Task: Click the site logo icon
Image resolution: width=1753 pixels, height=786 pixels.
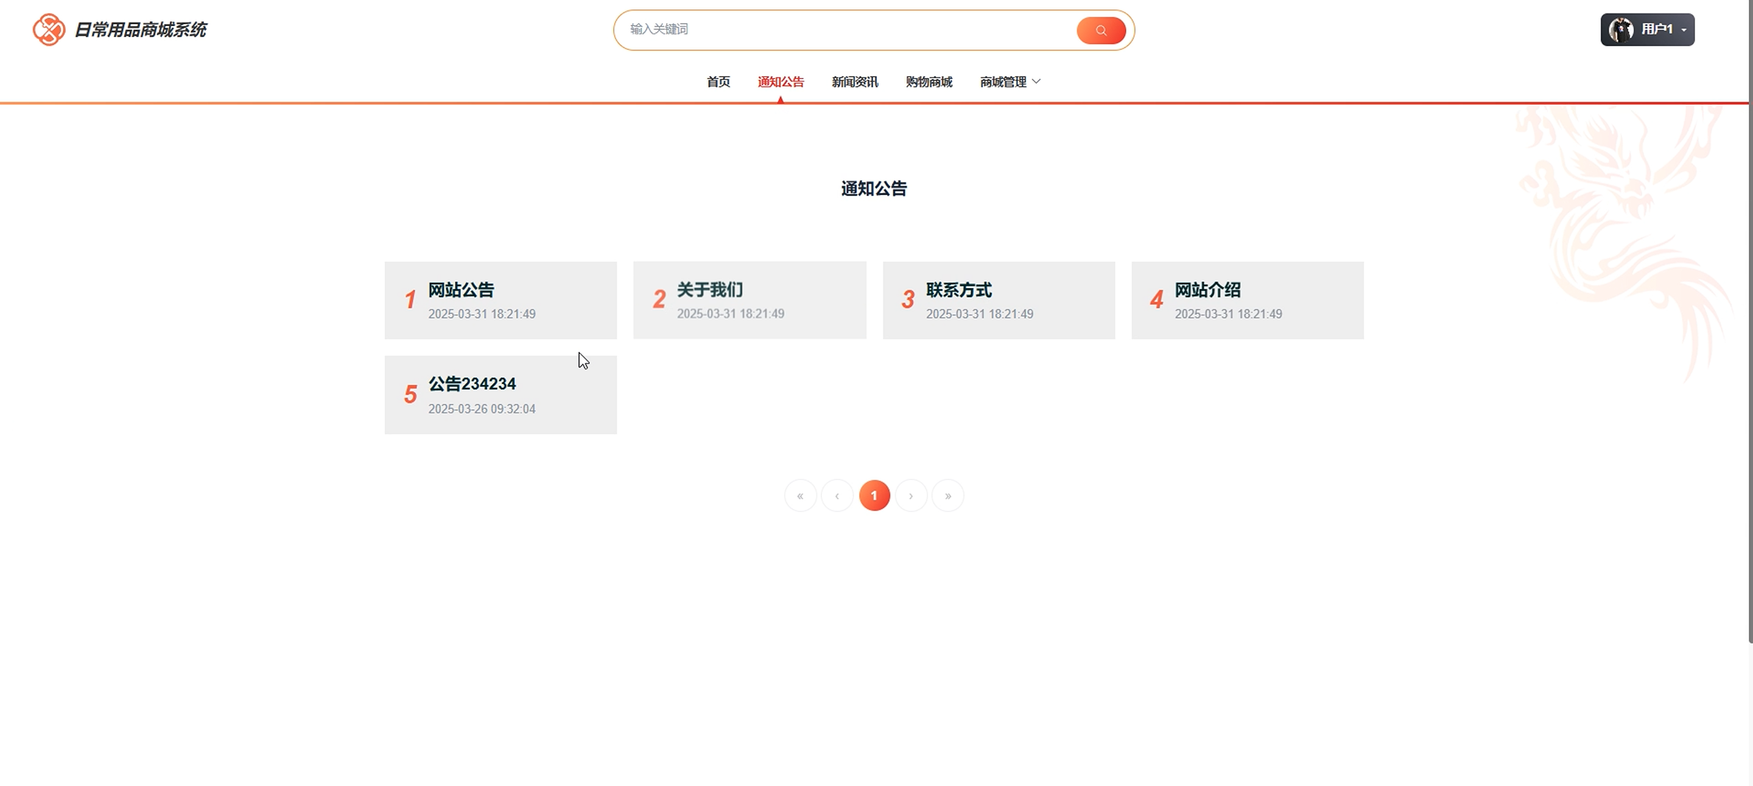Action: [49, 30]
